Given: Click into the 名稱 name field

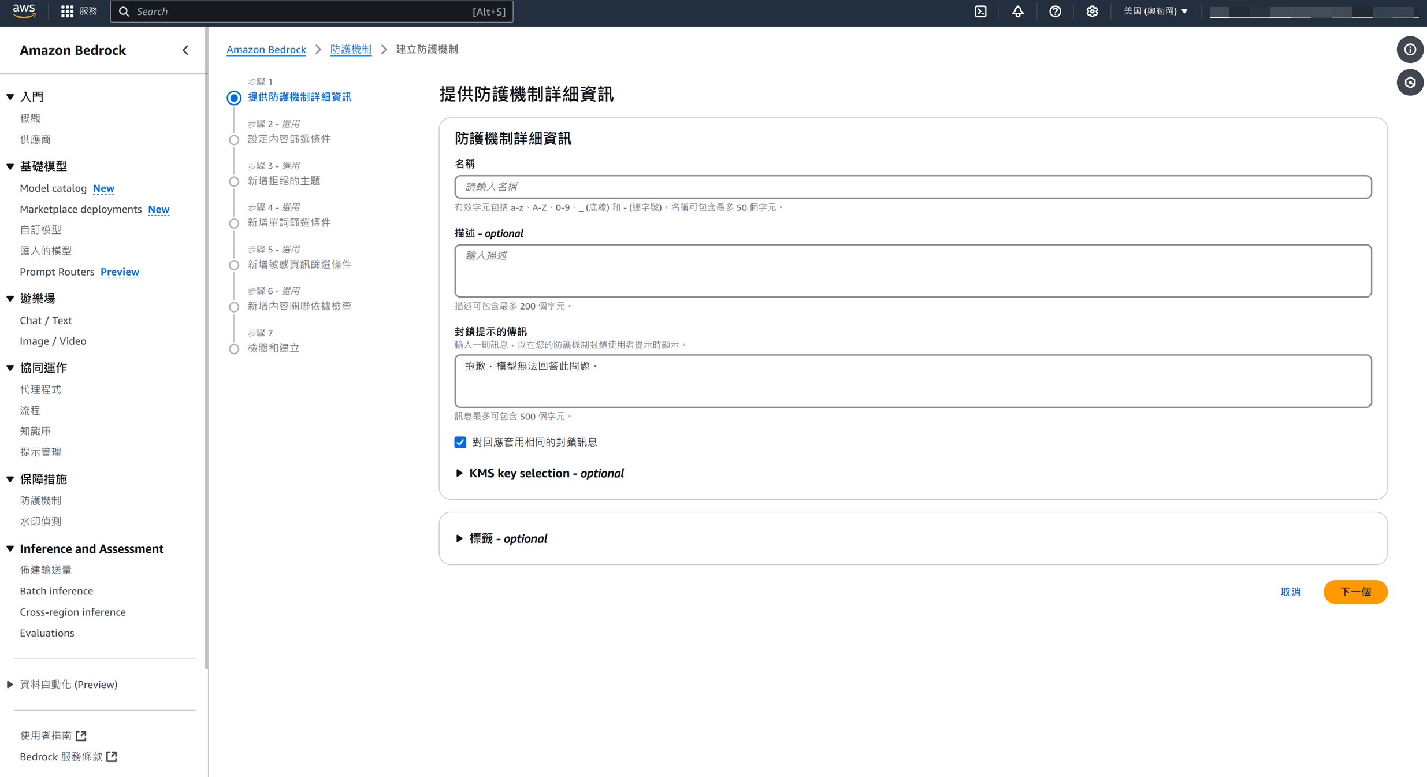Looking at the screenshot, I should tap(913, 187).
